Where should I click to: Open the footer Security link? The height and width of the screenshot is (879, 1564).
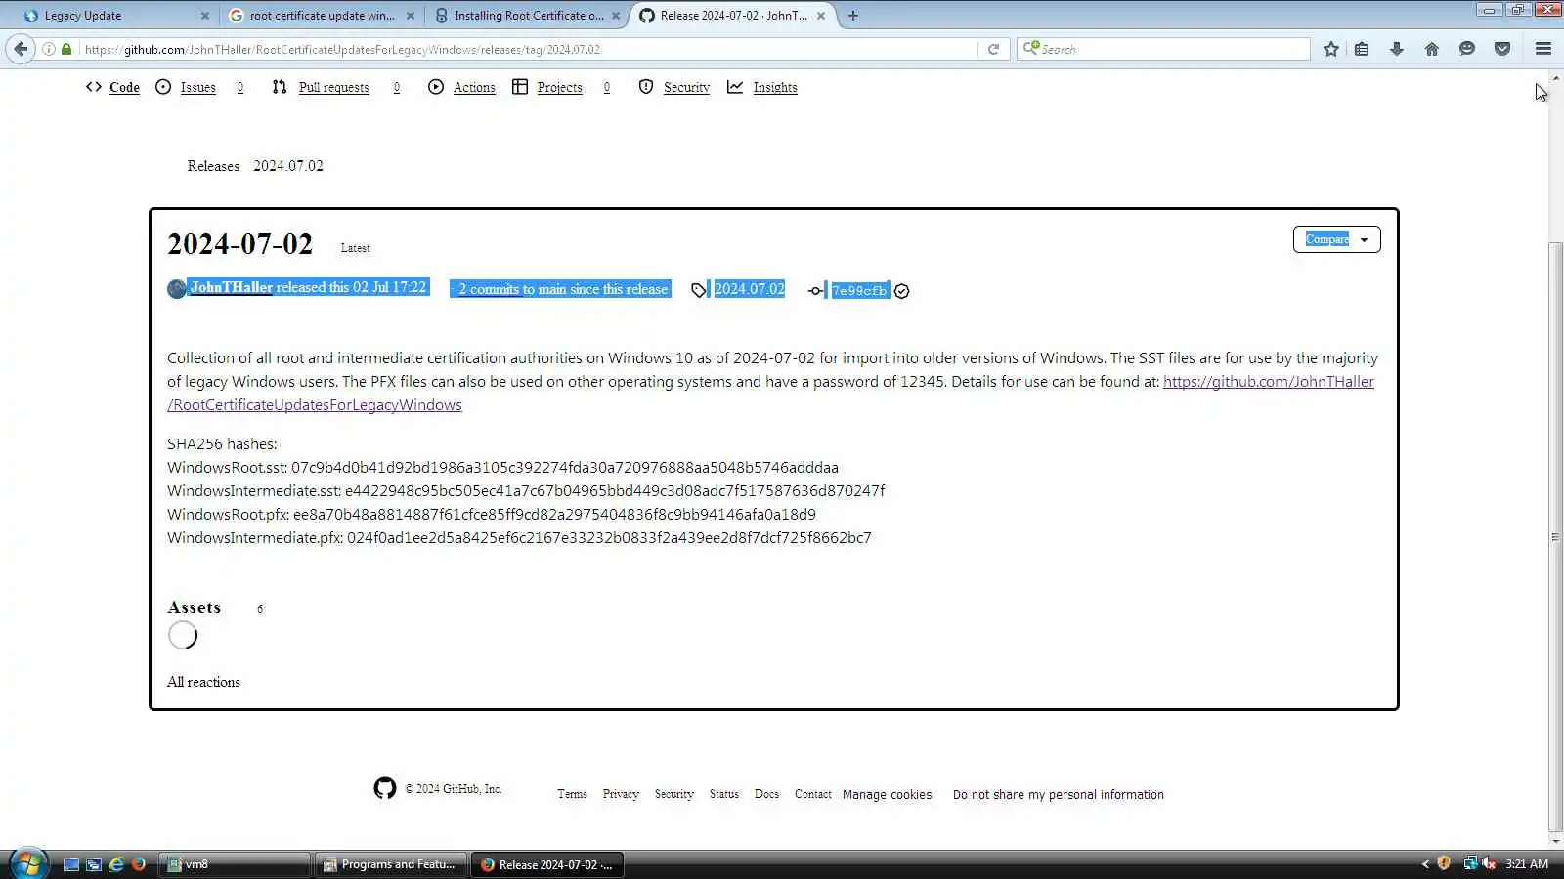click(673, 794)
